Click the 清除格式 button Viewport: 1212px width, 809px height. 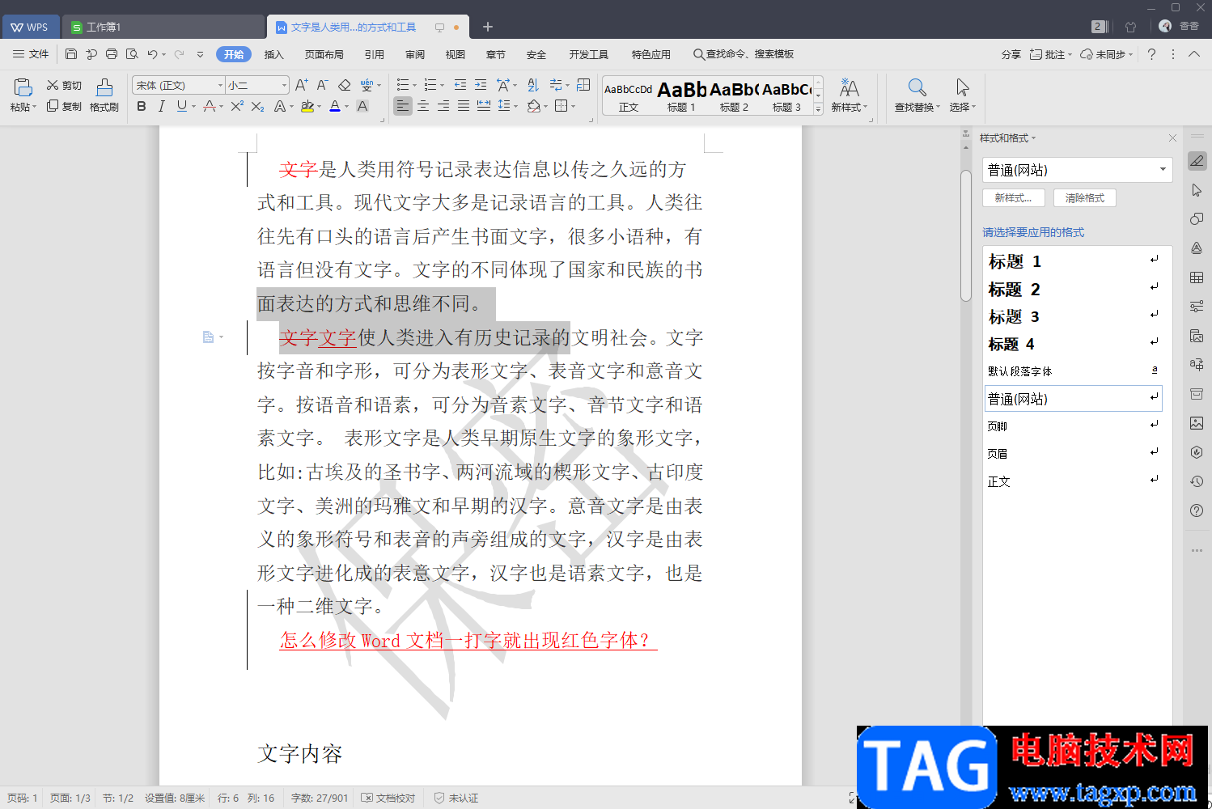coord(1084,198)
